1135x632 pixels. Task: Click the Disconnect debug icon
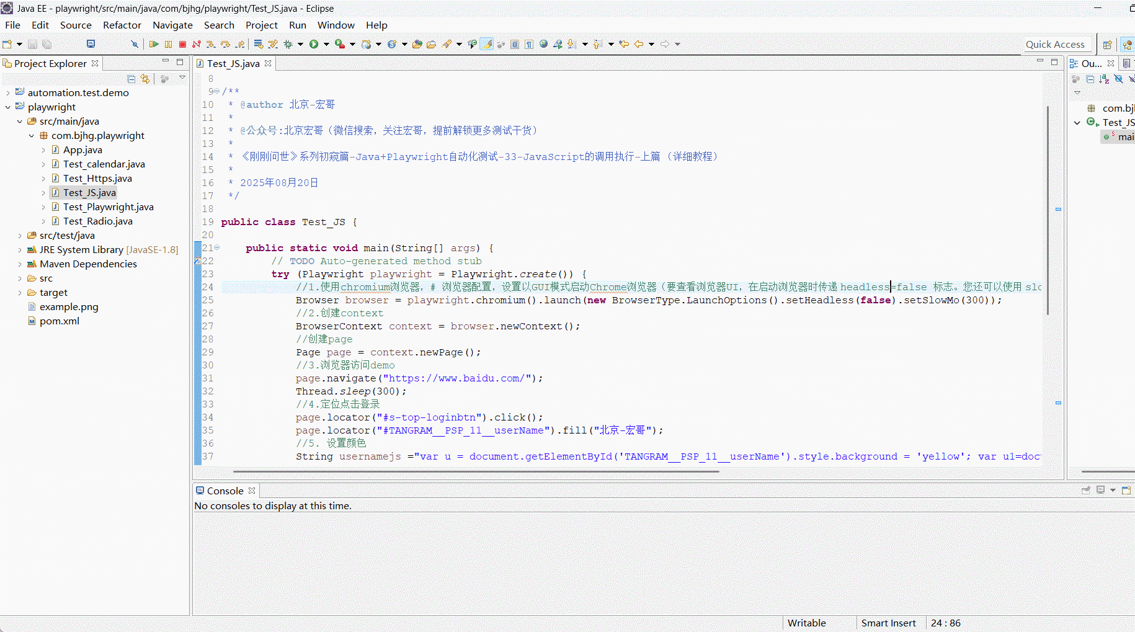[197, 44]
